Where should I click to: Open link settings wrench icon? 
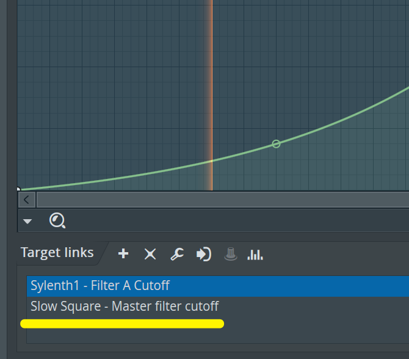pyautogui.click(x=177, y=254)
